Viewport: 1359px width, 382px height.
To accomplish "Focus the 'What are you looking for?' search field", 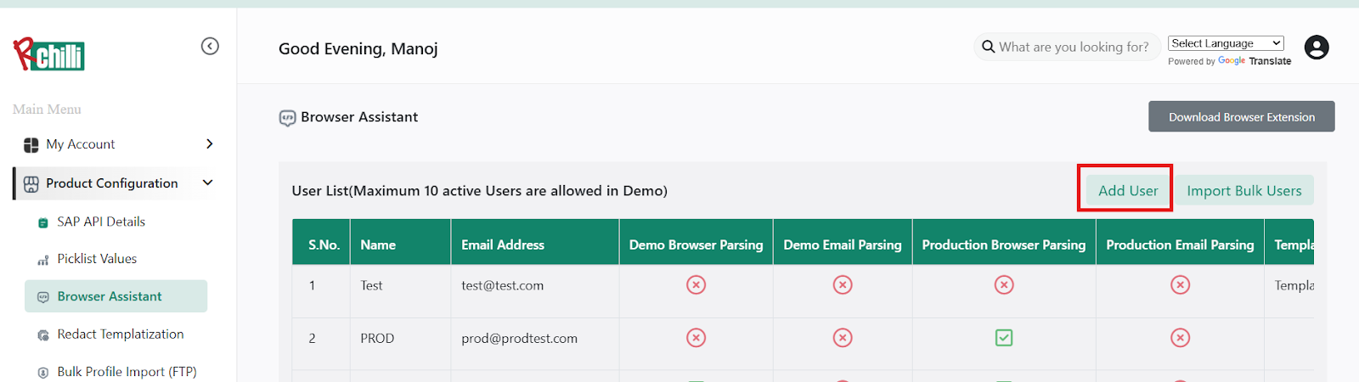I will (x=1074, y=47).
